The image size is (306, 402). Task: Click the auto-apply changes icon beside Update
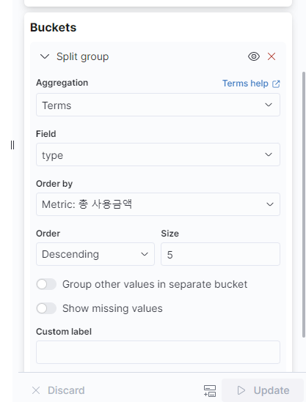(210, 391)
